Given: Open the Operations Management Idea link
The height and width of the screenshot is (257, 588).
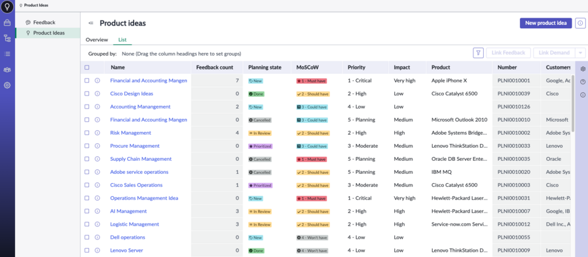Looking at the screenshot, I should tap(144, 198).
